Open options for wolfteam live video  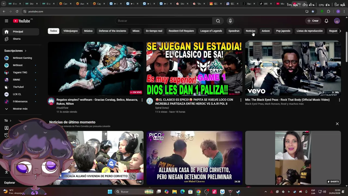click(x=142, y=100)
